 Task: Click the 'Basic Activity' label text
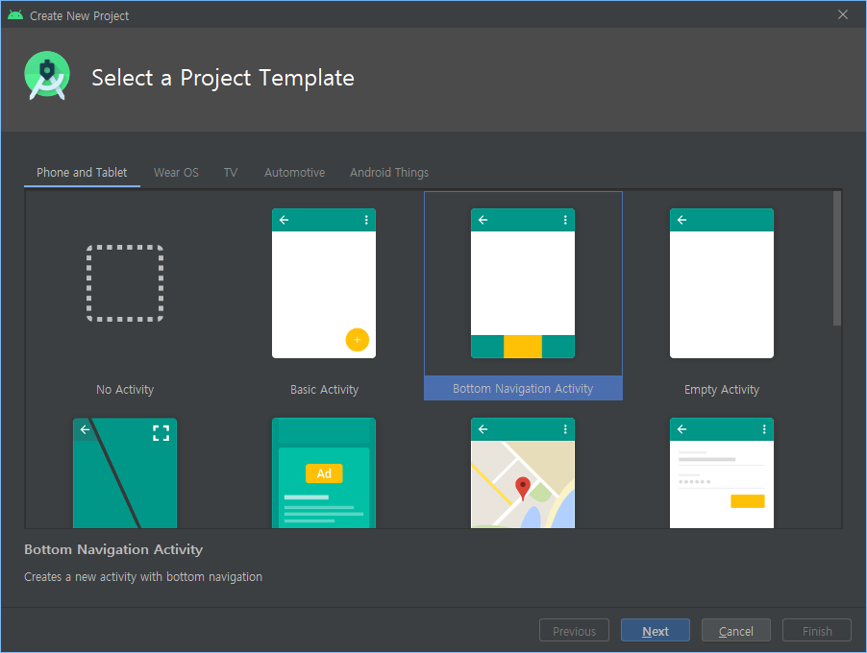(x=325, y=390)
